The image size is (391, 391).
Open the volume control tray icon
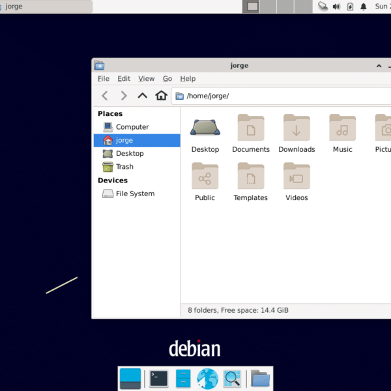pos(336,7)
